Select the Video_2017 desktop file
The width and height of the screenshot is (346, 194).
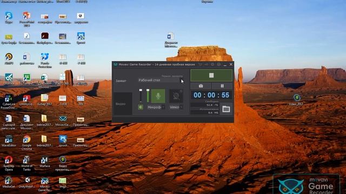pyautogui.click(x=297, y=100)
